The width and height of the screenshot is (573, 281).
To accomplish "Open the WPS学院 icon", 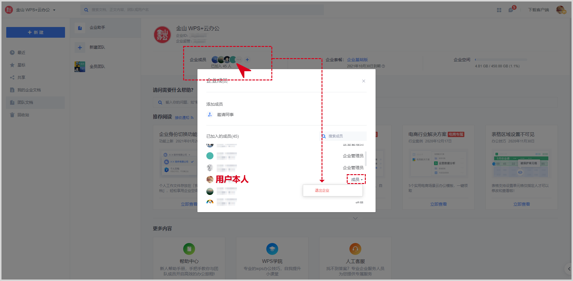I will 272,249.
